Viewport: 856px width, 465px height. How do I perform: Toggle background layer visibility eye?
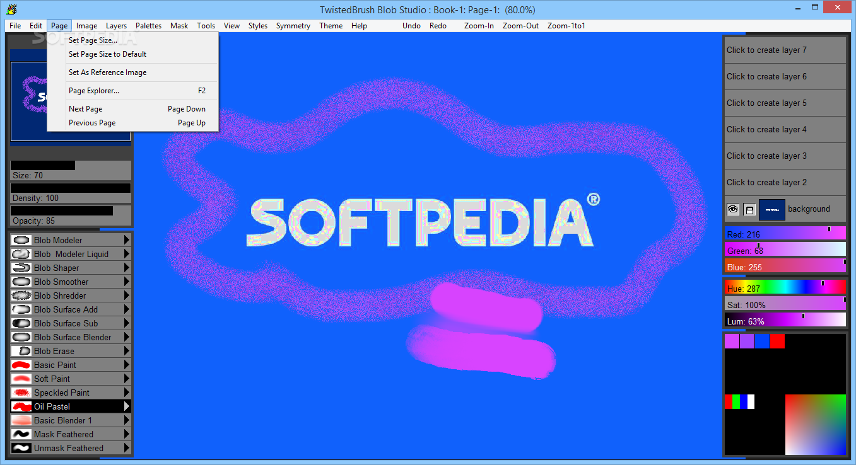pos(733,209)
